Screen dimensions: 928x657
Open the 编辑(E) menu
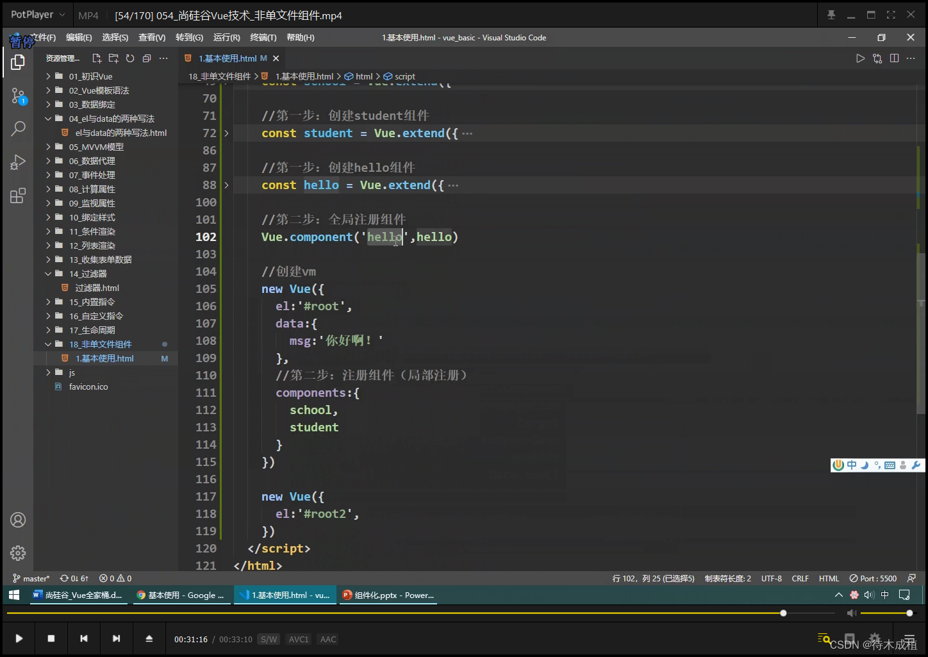(79, 38)
